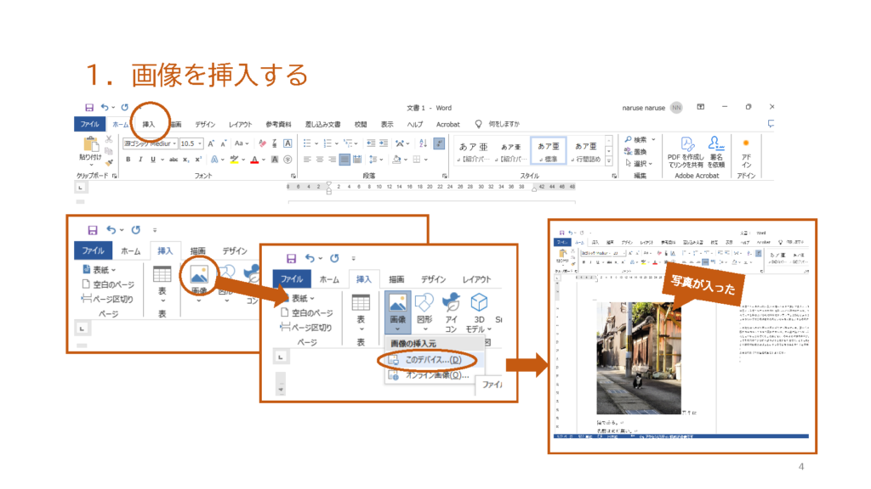Open the 差し込み文書 mailings tab
The width and height of the screenshot is (871, 489).
(x=322, y=124)
